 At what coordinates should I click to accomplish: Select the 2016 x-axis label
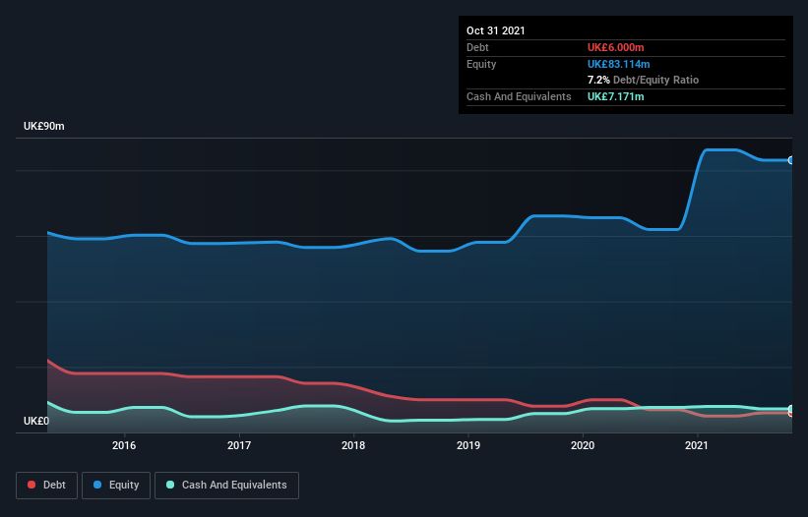point(124,445)
